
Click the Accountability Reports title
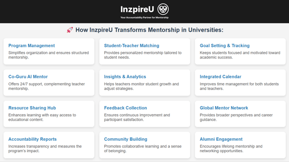pos(32,139)
